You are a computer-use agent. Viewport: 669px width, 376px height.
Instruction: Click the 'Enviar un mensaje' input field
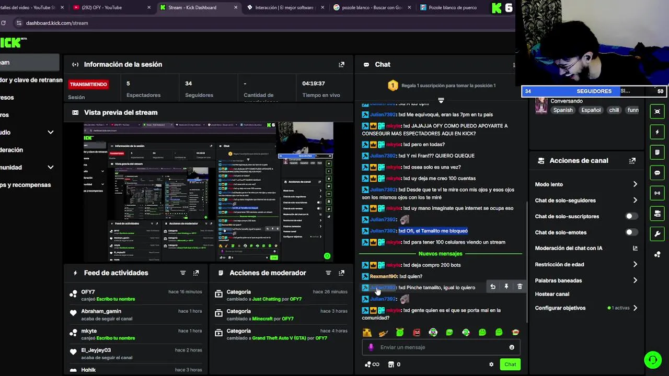point(441,347)
